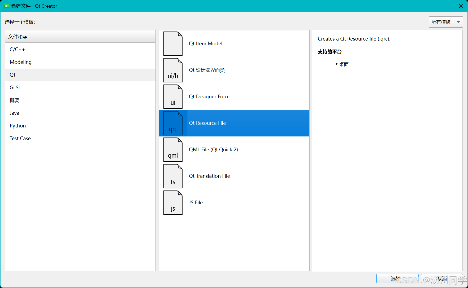The height and width of the screenshot is (288, 468).
Task: Open the GLSL category
Action: tap(80, 88)
